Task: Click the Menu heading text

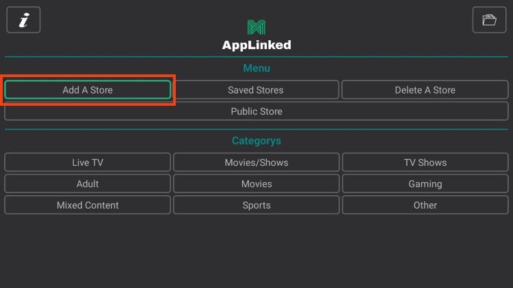Action: pyautogui.click(x=256, y=68)
